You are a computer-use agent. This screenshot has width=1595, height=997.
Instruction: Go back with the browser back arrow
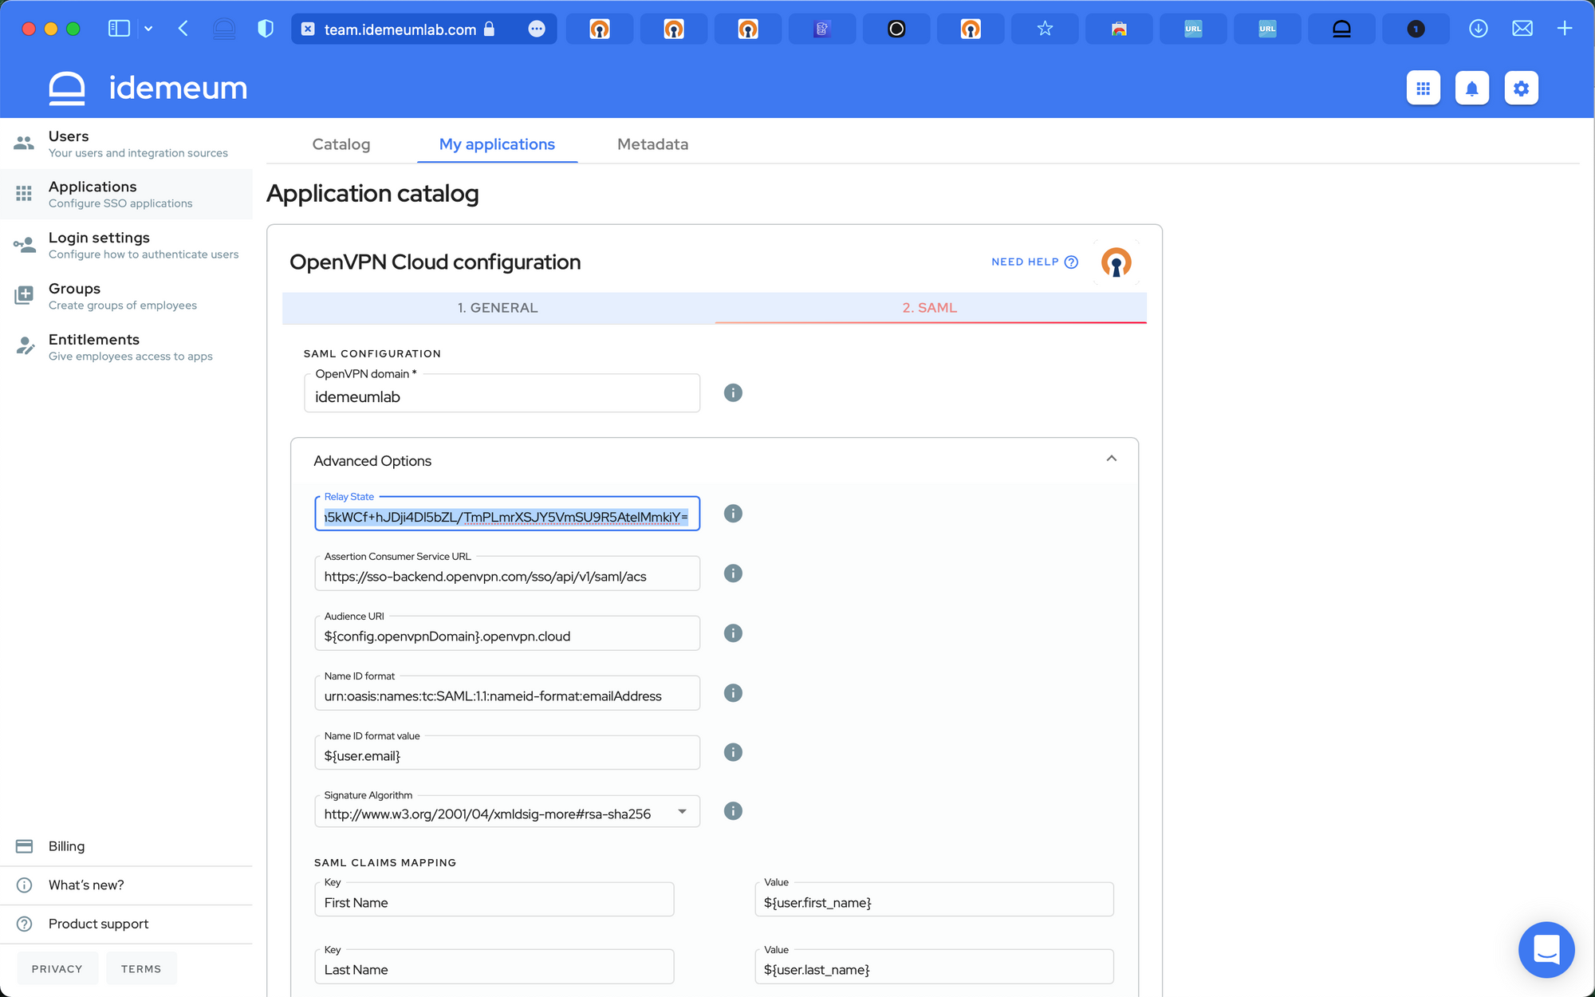point(183,29)
